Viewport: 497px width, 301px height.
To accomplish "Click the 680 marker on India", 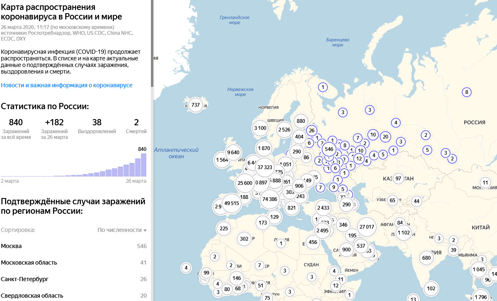I will click(426, 258).
